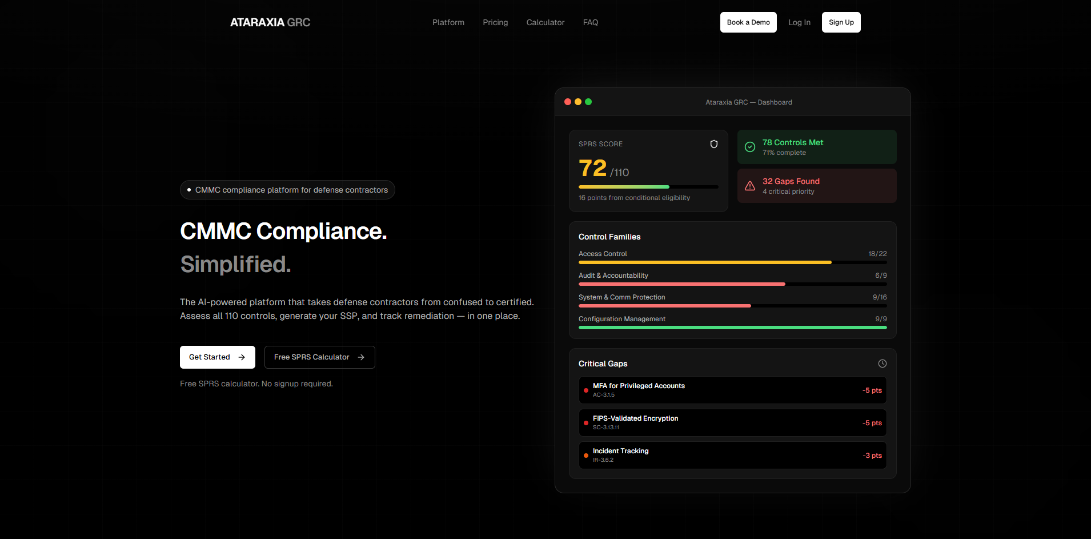Click the Get Started button
The height and width of the screenshot is (539, 1091).
pos(218,357)
